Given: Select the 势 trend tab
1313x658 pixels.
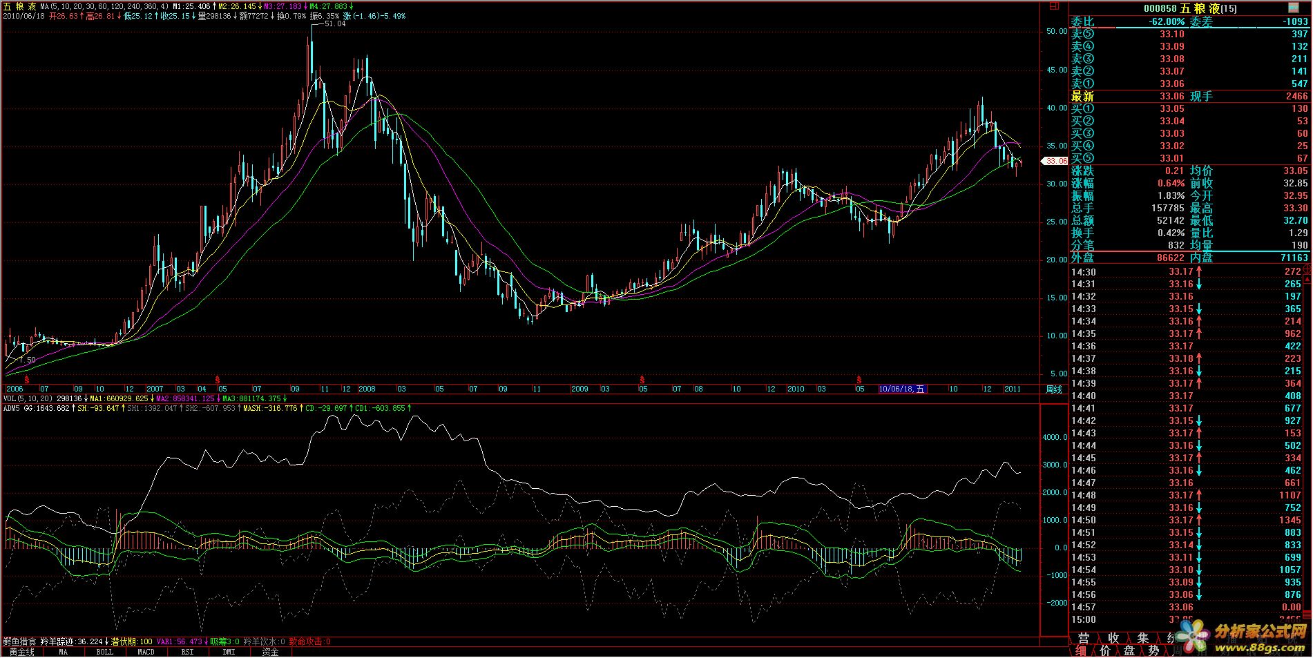Looking at the screenshot, I should [1153, 650].
